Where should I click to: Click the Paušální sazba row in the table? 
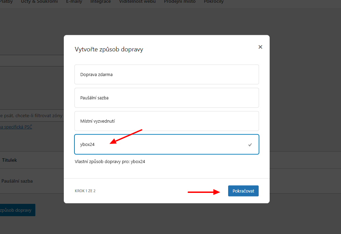[x=17, y=181]
